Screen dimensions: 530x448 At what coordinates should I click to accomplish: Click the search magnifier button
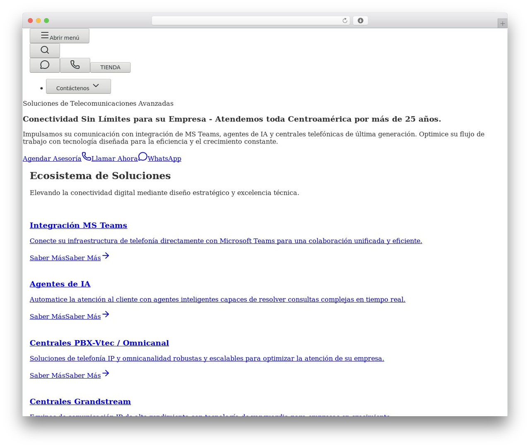(x=45, y=50)
